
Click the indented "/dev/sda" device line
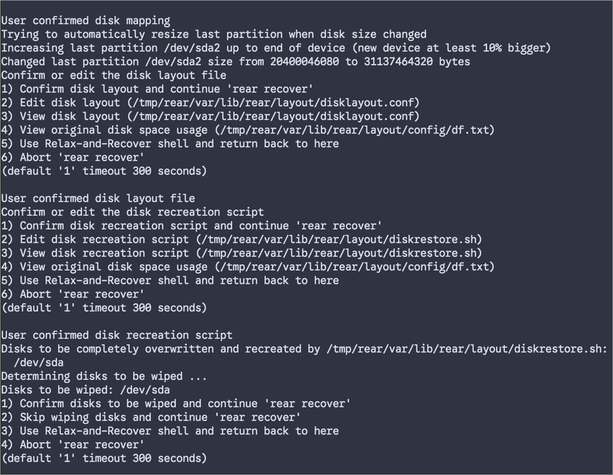click(38, 362)
